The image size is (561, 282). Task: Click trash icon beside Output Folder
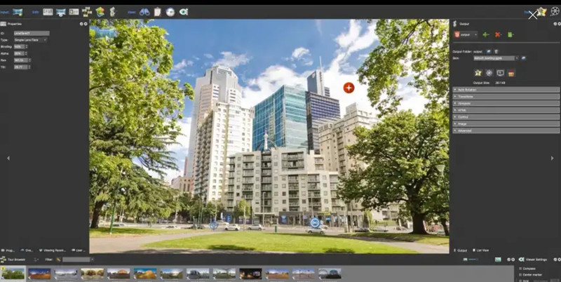[x=496, y=51]
